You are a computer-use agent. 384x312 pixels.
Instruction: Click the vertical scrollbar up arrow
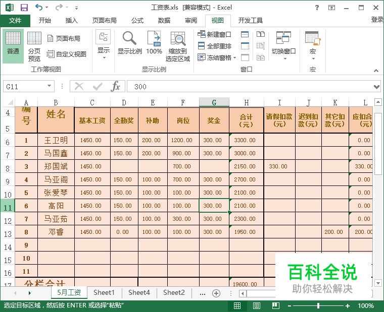click(378, 102)
